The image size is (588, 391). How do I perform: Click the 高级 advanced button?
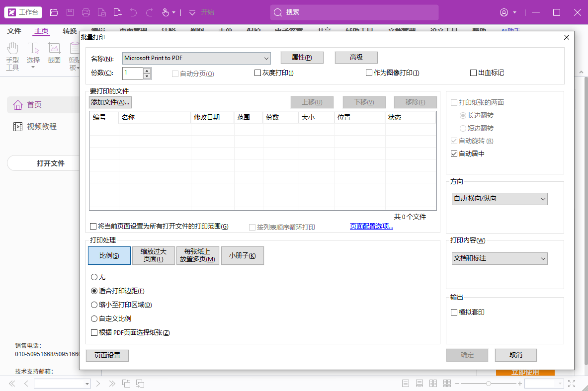point(356,57)
